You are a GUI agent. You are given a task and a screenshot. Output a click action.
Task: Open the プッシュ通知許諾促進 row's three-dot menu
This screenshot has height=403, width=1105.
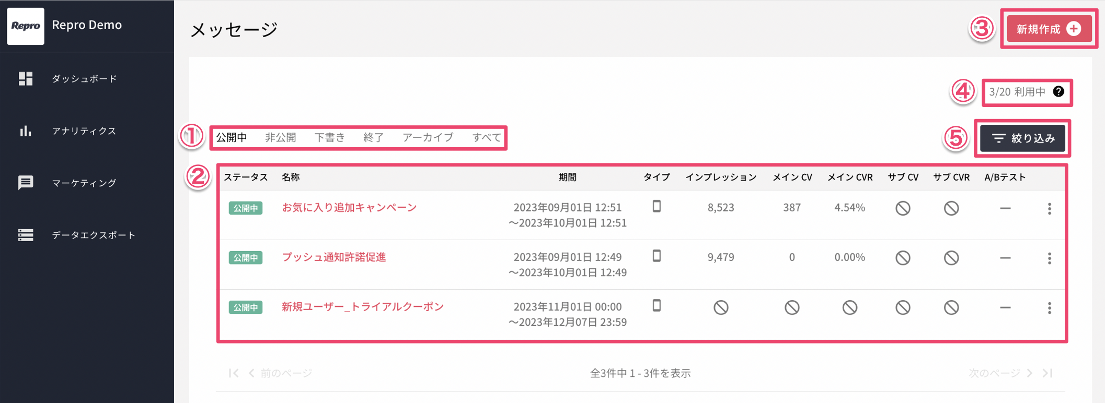(x=1049, y=258)
